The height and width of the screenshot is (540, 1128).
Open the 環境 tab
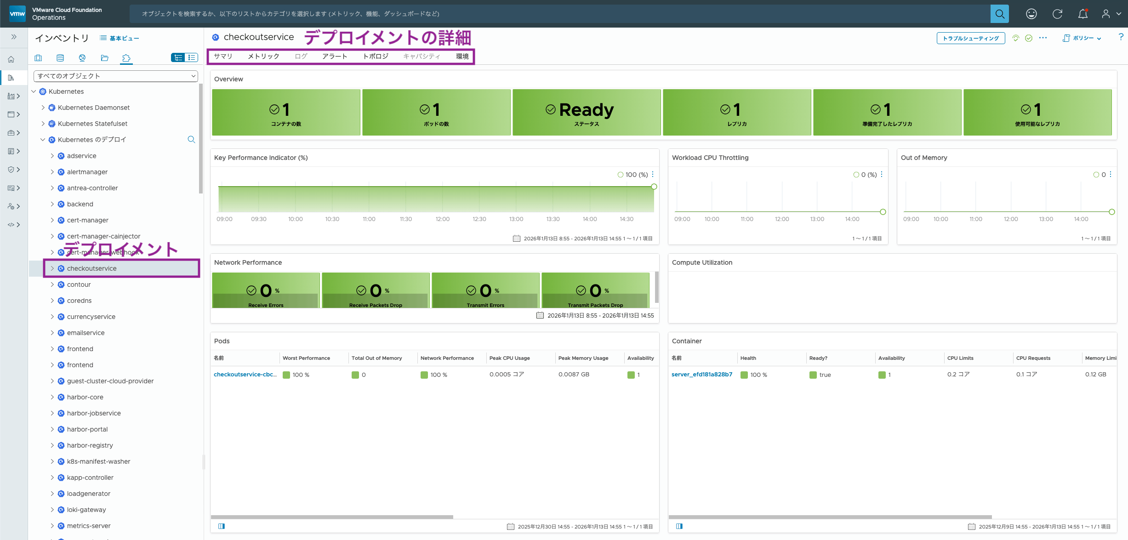[x=462, y=56]
